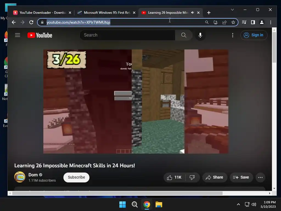Open the tab search chevron
Viewport: 281px width, 211px height.
point(232,10)
